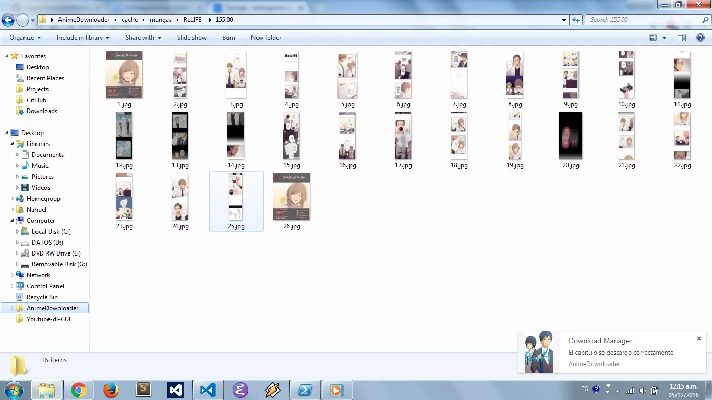The height and width of the screenshot is (400, 712).
Task: Open the Share with dropdown
Action: [143, 38]
